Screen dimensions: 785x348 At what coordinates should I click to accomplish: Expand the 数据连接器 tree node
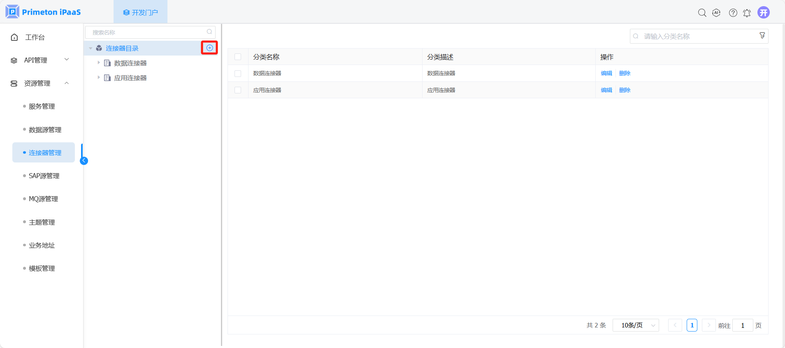click(x=99, y=63)
